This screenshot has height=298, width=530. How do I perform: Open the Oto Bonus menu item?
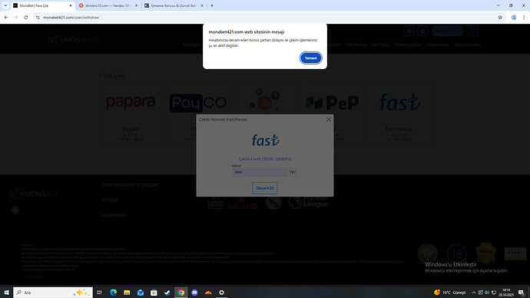(356, 45)
